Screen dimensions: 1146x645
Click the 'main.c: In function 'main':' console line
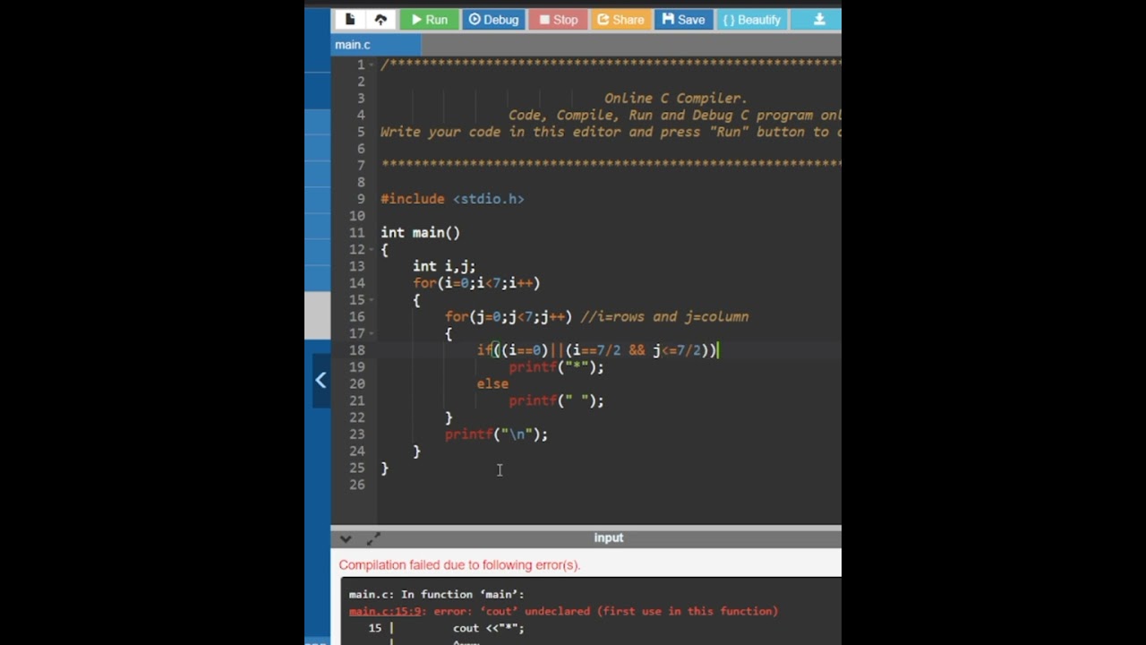pos(437,594)
